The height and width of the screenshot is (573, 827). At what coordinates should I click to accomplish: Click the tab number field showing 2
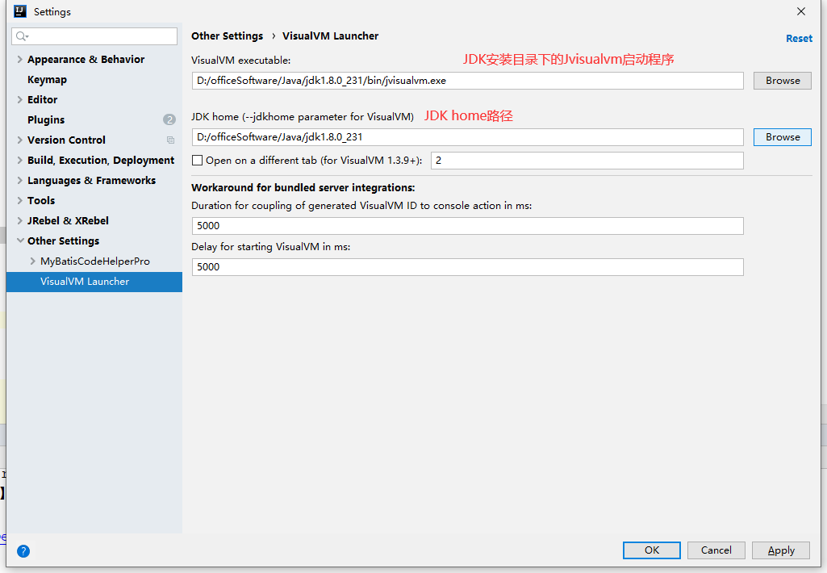(x=587, y=161)
